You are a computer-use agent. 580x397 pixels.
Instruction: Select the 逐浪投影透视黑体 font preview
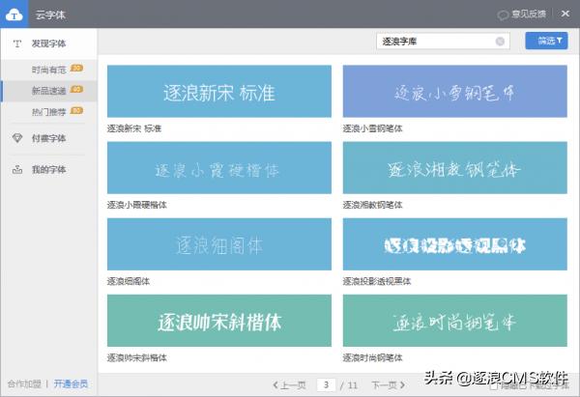[455, 244]
